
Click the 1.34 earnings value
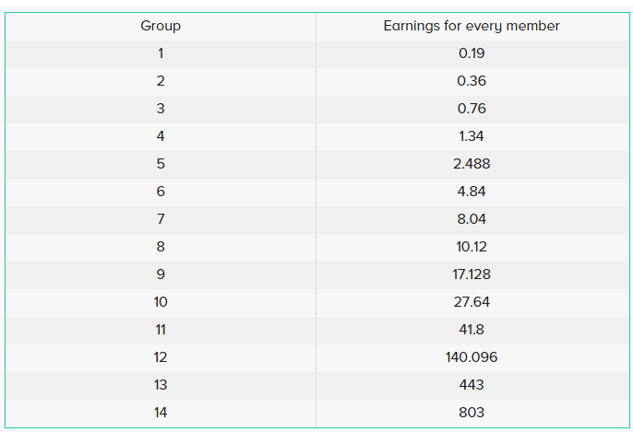click(x=471, y=136)
